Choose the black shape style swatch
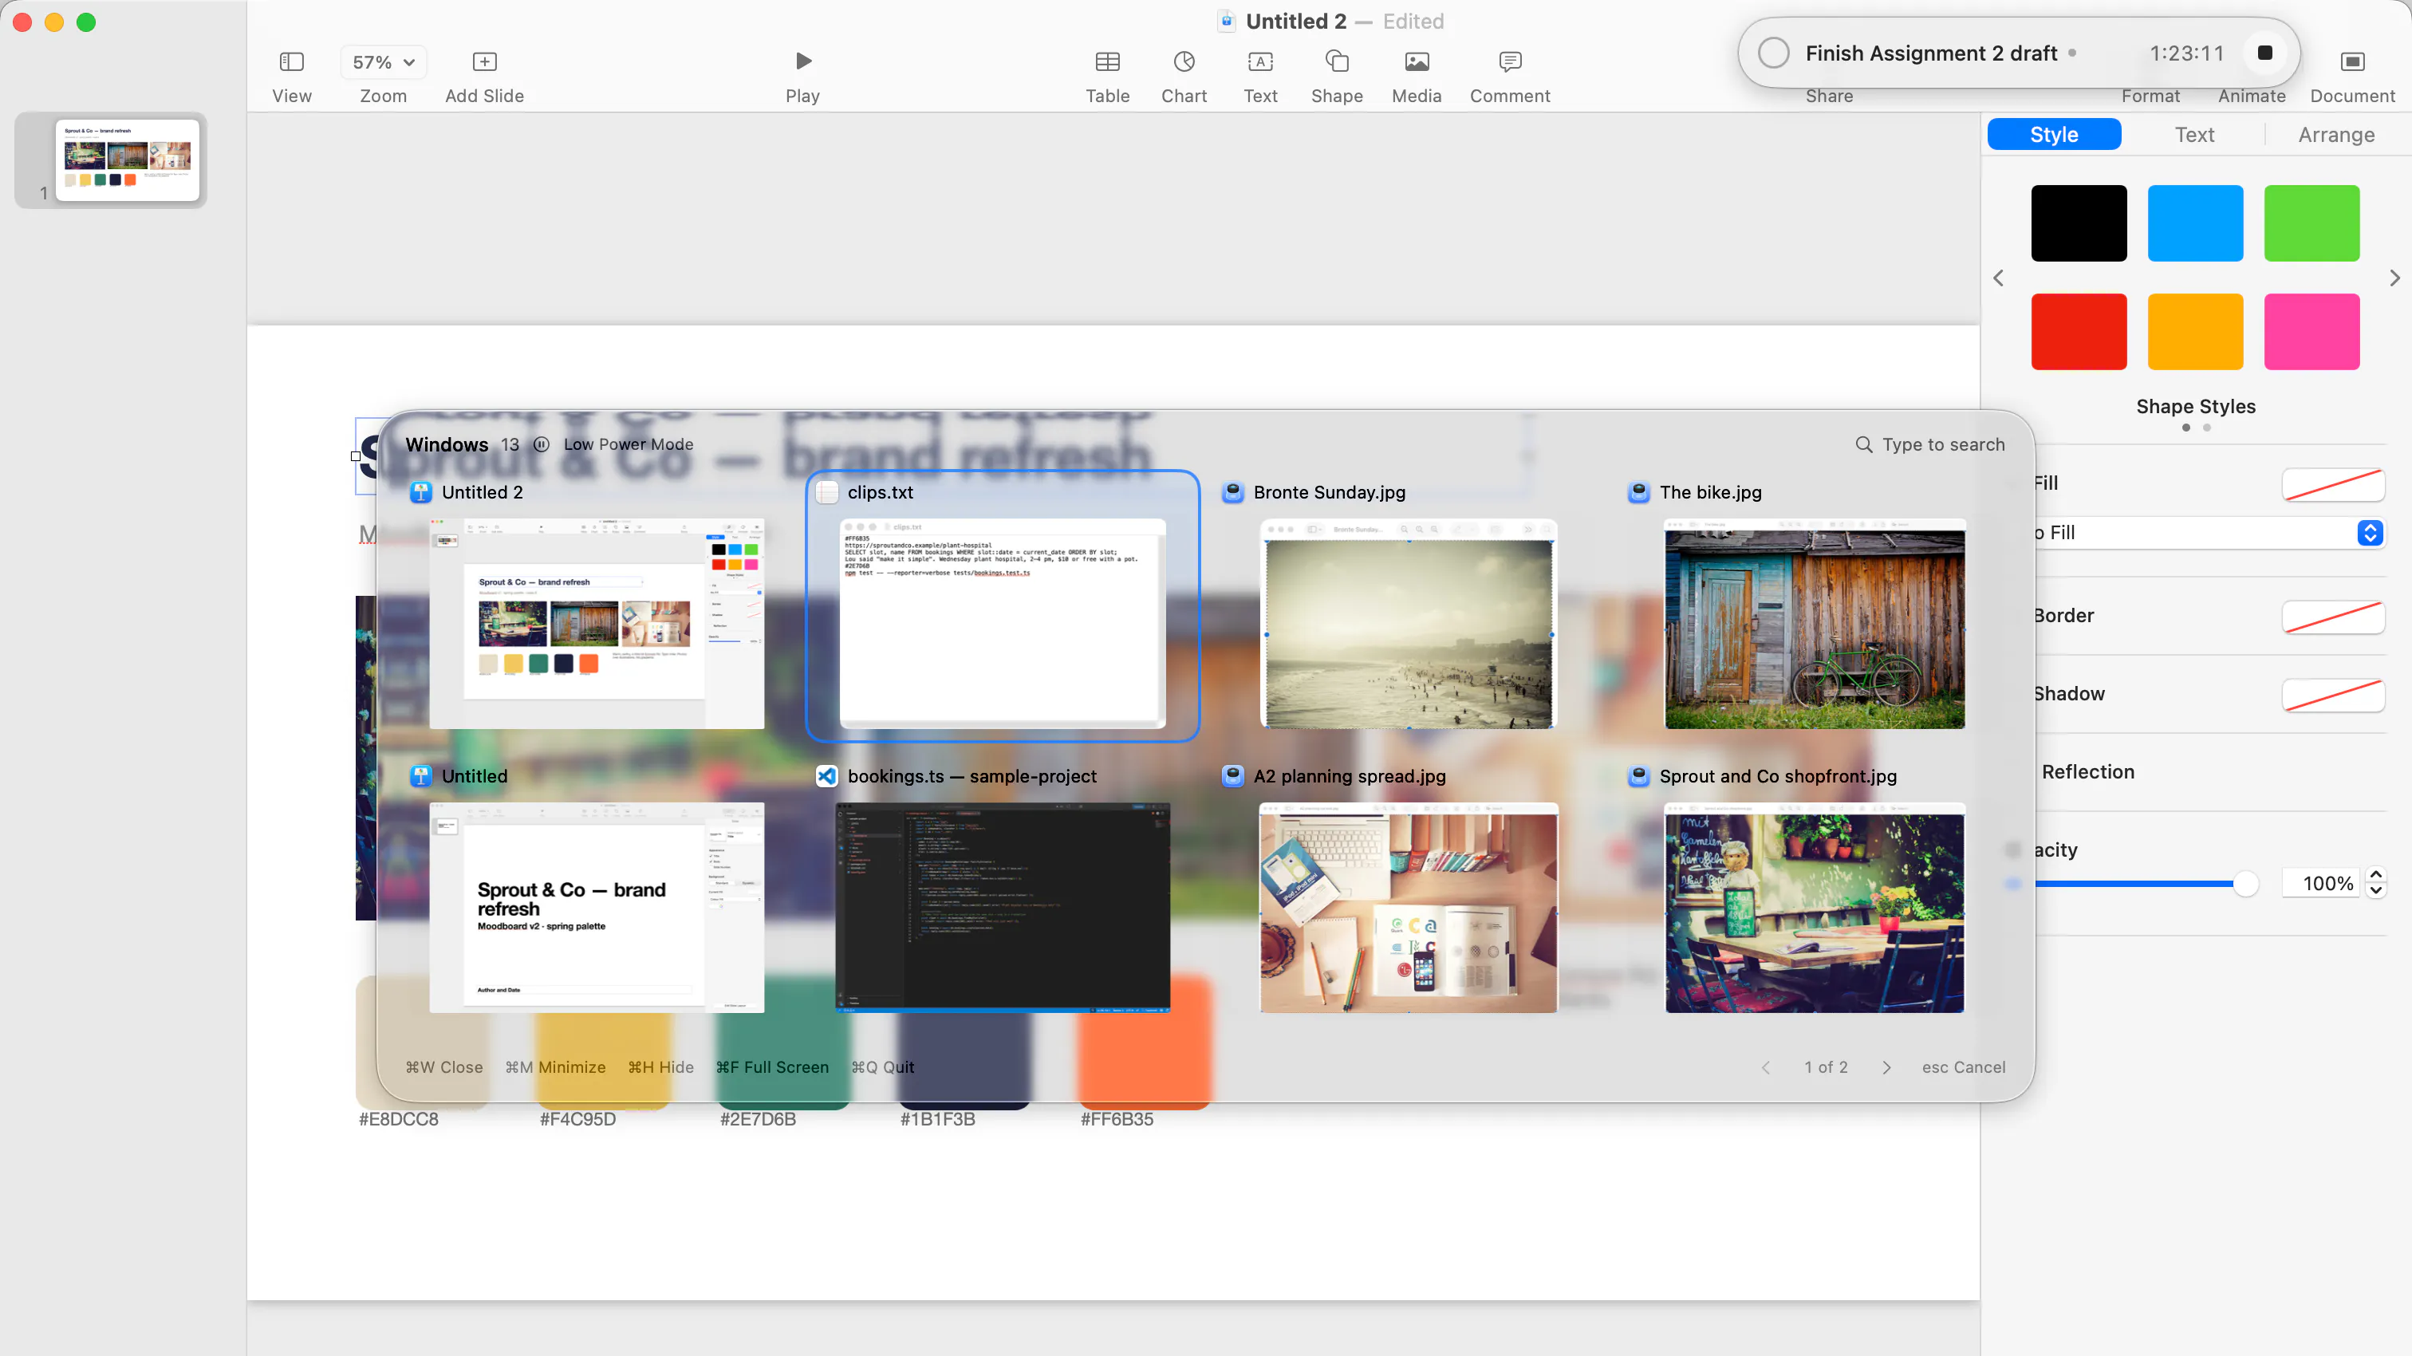Screen dimensions: 2412x1356 click(2078, 223)
